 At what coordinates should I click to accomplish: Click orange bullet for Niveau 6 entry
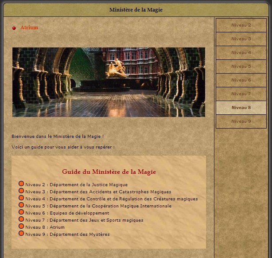point(21,212)
